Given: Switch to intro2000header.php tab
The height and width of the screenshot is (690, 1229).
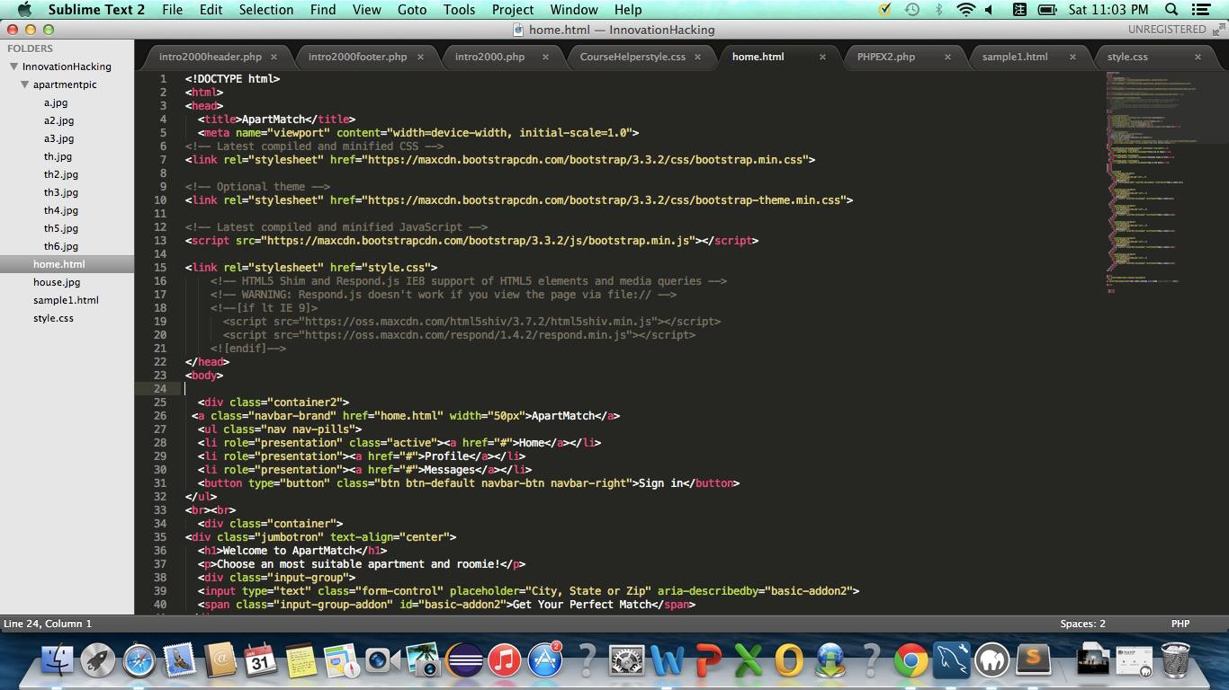Looking at the screenshot, I should coord(211,57).
